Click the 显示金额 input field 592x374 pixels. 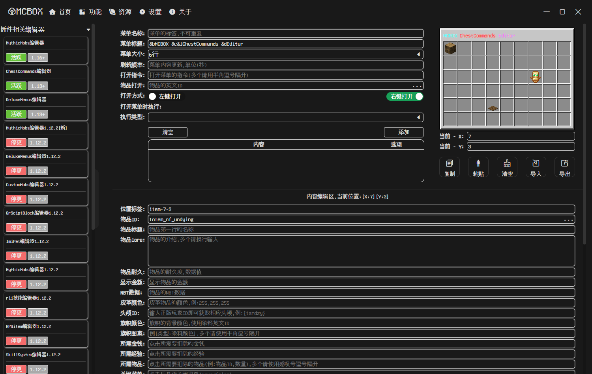362,282
